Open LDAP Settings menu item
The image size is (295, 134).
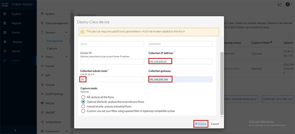(54, 94)
